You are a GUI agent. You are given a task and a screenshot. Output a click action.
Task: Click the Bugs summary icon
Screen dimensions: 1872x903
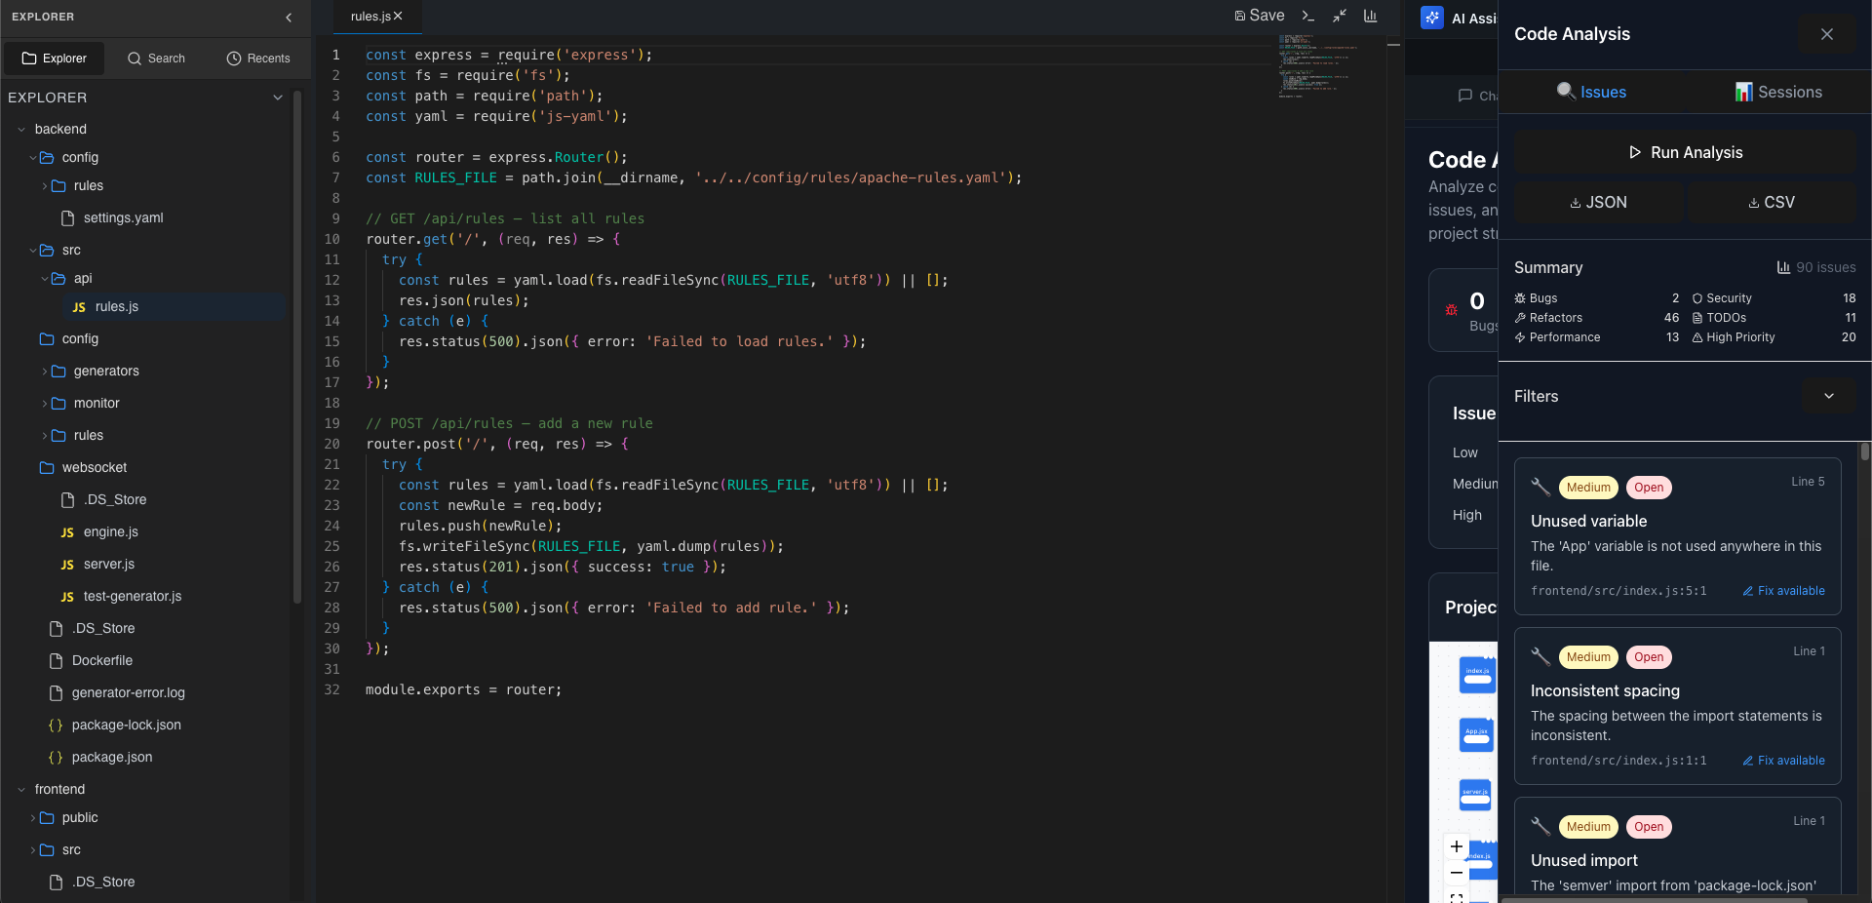pos(1520,298)
